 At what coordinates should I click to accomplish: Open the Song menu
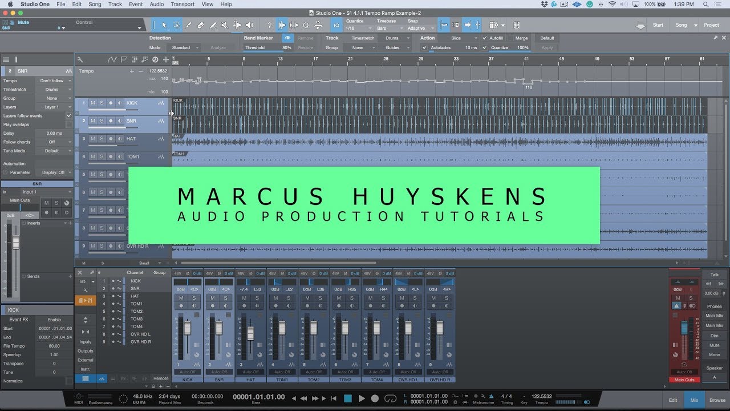tap(95, 4)
